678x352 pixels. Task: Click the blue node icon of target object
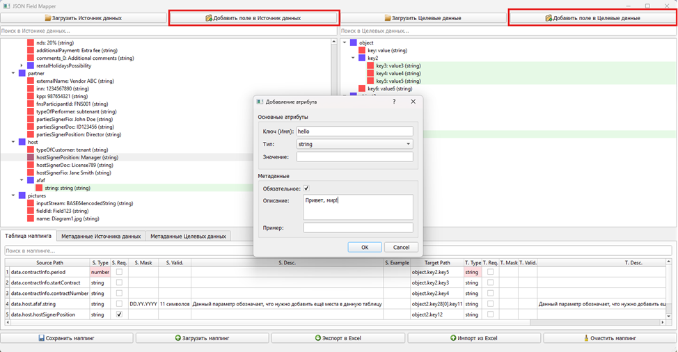point(354,42)
